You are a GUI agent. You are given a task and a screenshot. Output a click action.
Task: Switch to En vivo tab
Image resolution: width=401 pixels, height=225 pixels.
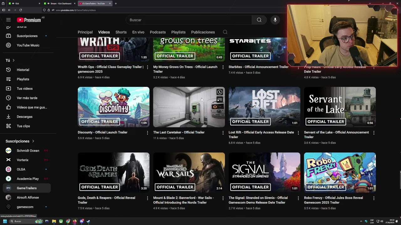pos(138,32)
